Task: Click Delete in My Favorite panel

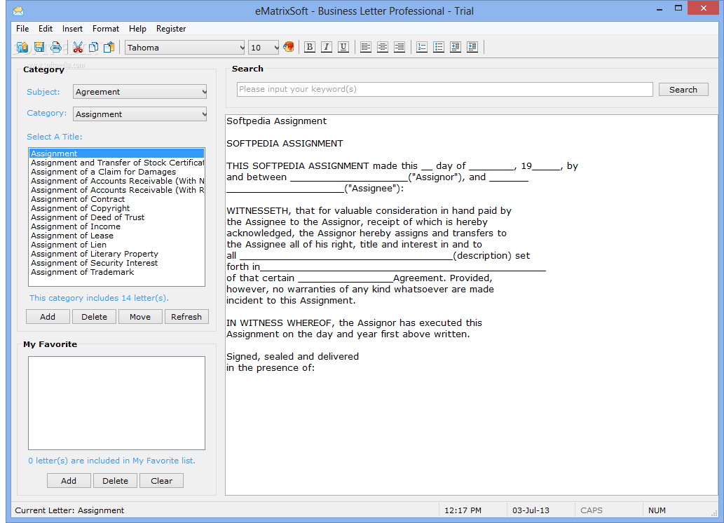Action: click(x=116, y=481)
